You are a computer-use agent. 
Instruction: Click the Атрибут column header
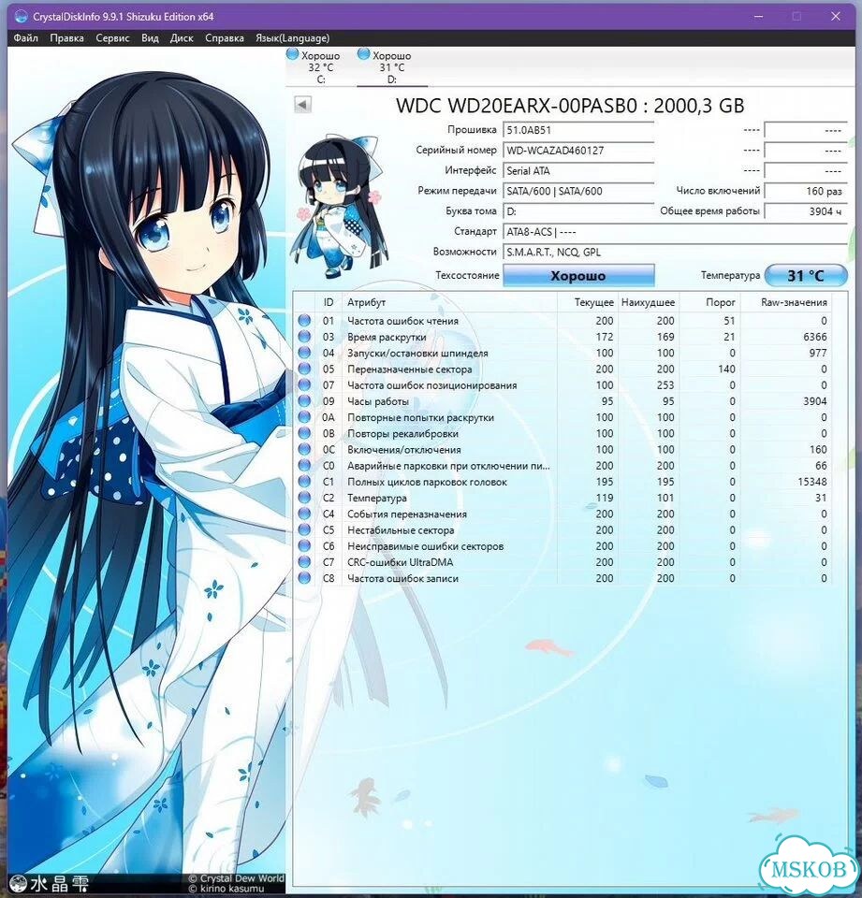[x=449, y=302]
